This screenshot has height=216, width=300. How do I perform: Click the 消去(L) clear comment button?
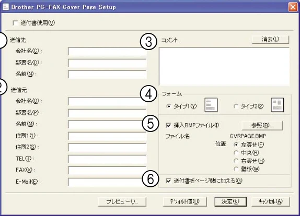[x=270, y=40]
